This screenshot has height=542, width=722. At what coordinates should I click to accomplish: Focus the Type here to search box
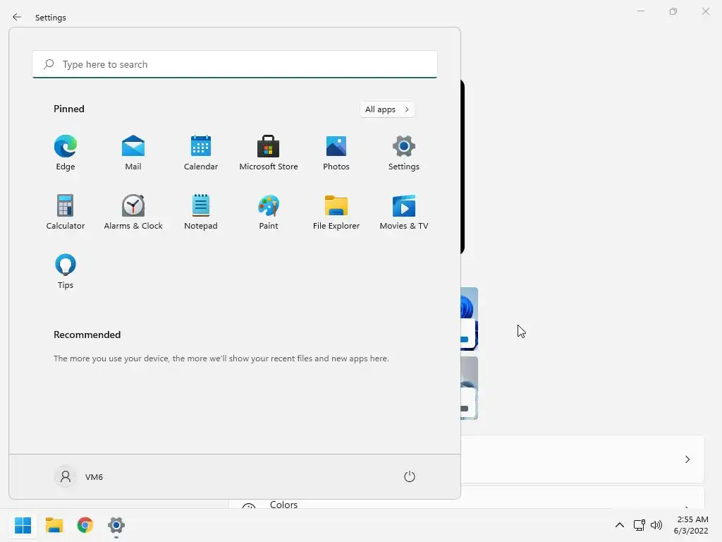pos(235,64)
